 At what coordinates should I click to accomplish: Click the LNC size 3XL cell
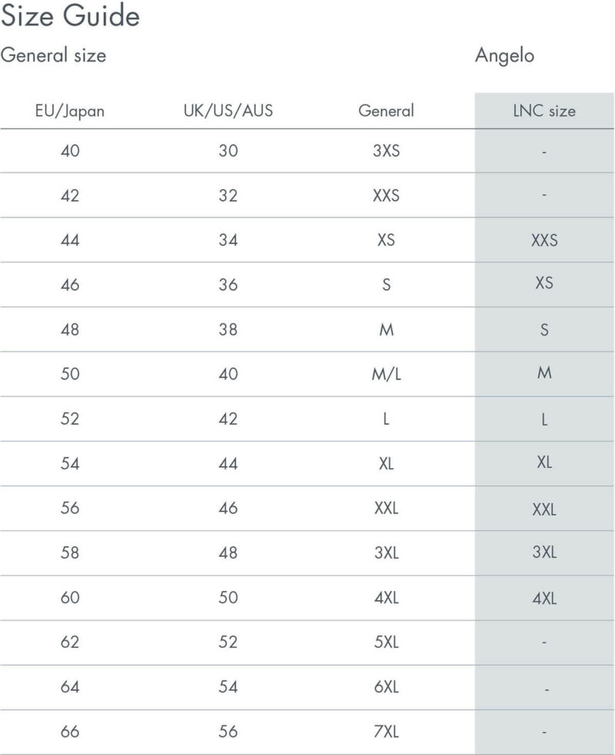[x=544, y=552]
